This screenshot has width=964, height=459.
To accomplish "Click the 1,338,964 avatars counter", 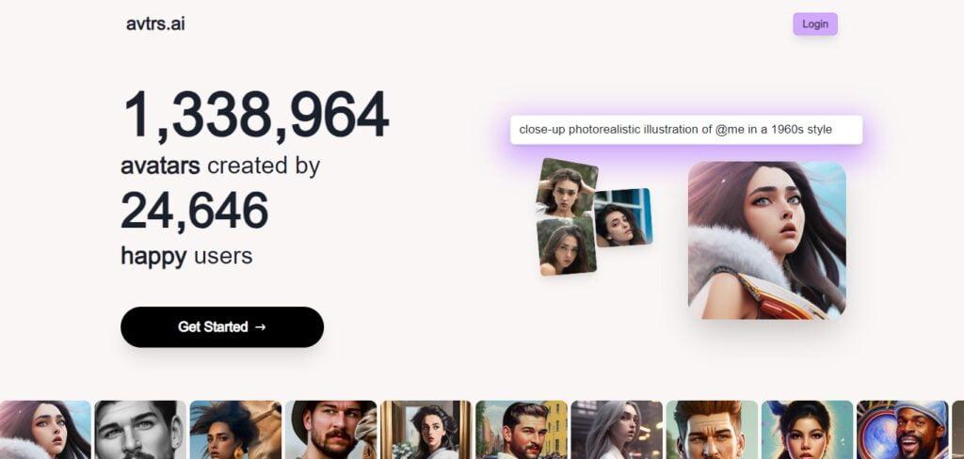I will pos(256,114).
